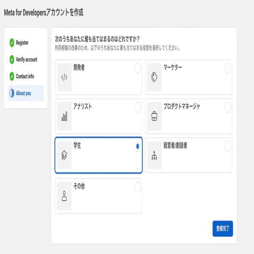Screen dimensions: 254x254
Task: Click the developer code brackets icon
Action: 64,77
